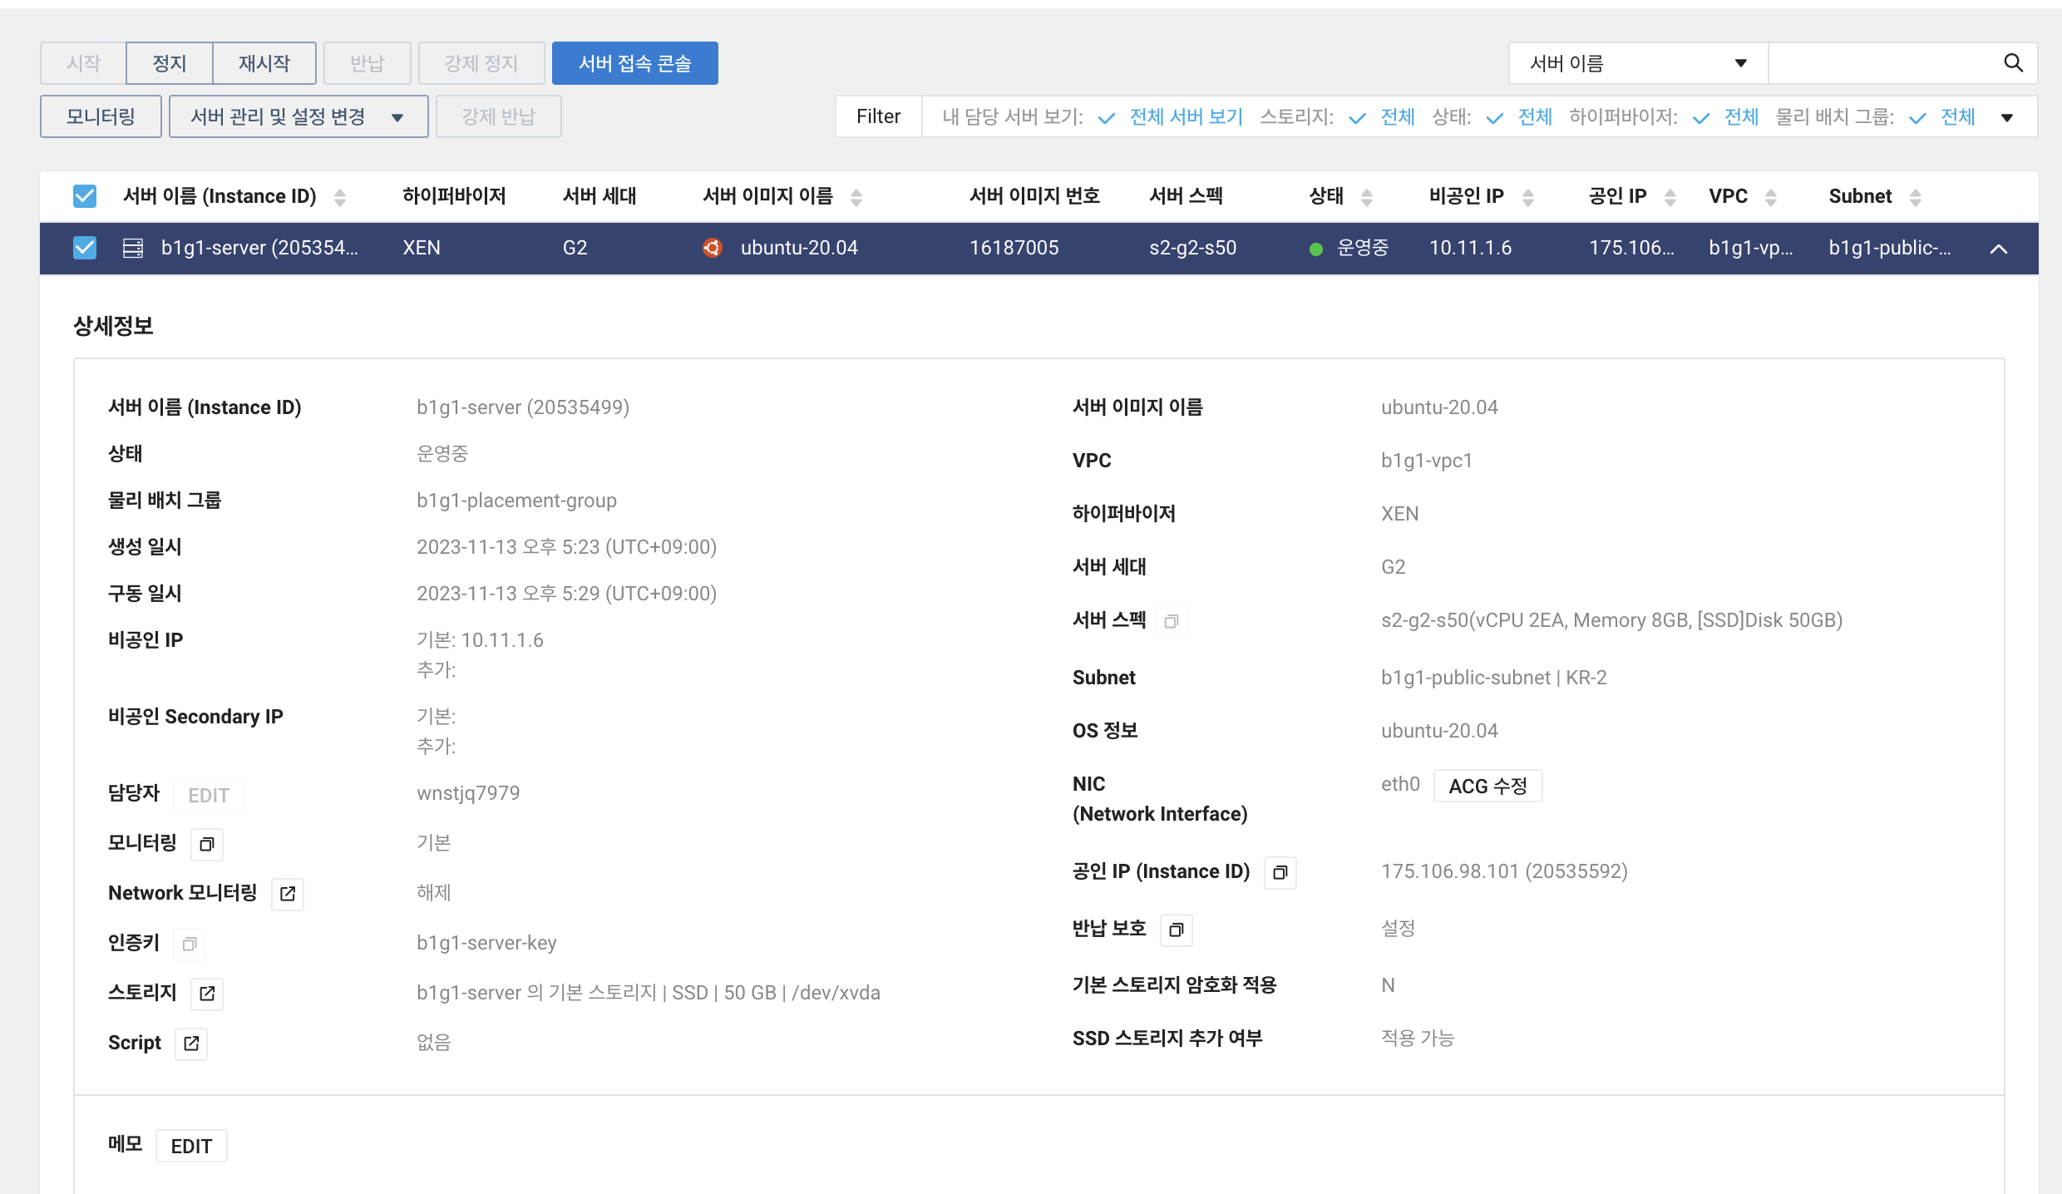Image resolution: width=2062 pixels, height=1194 pixels.
Task: Click the 시작 button
Action: click(83, 63)
